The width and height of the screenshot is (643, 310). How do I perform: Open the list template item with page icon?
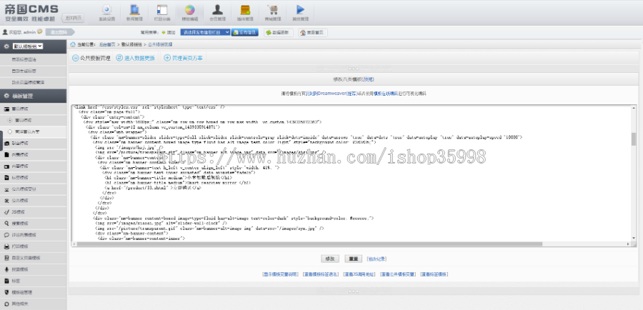[33, 155]
